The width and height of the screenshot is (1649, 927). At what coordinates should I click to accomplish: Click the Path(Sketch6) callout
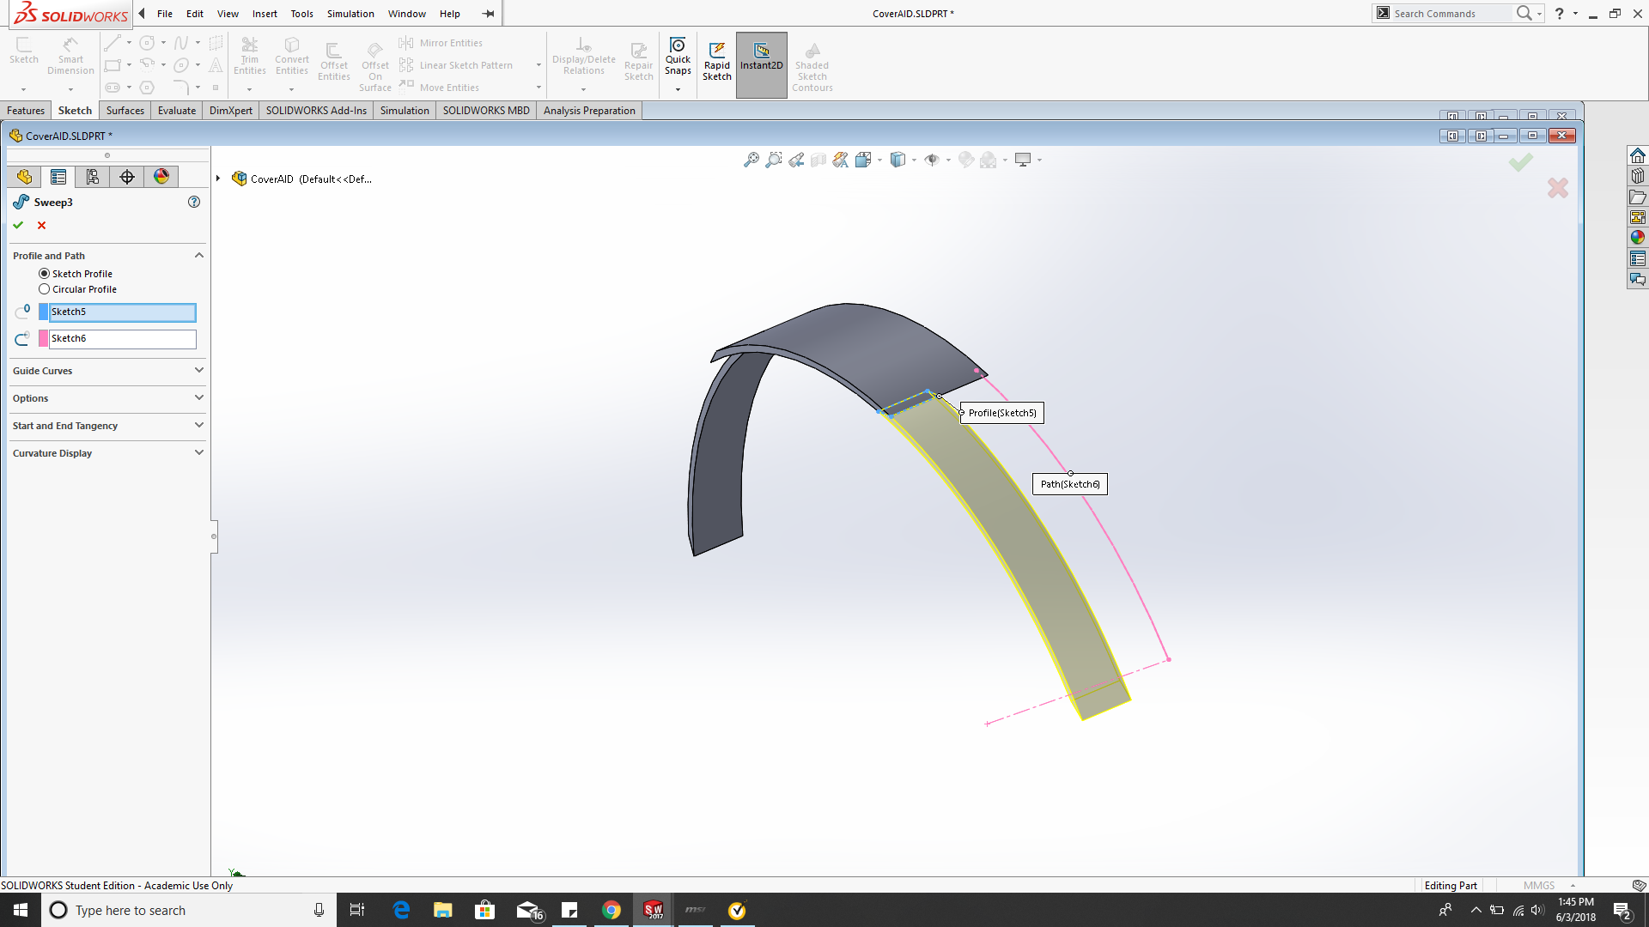coord(1070,484)
